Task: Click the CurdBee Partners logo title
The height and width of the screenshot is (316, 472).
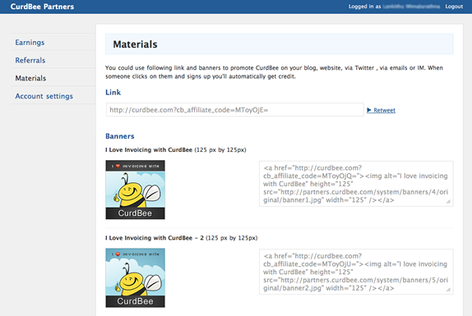Action: (42, 7)
